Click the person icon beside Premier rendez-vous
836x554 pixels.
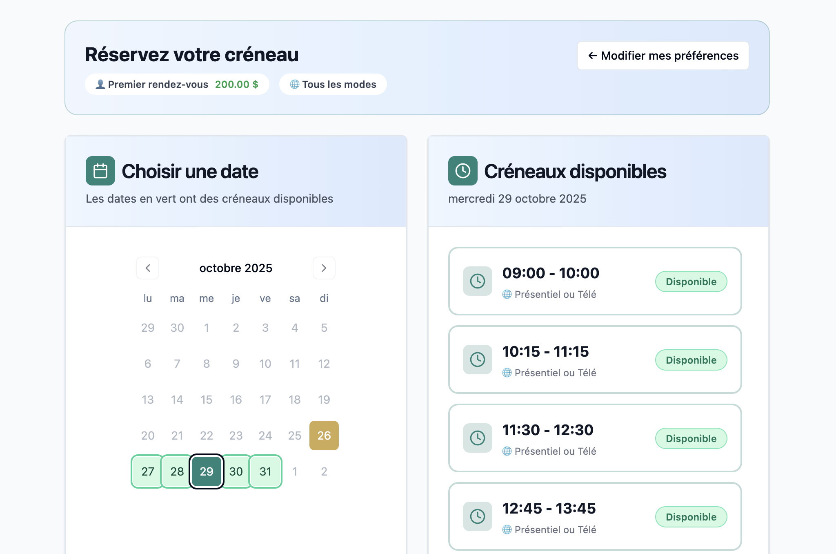pyautogui.click(x=100, y=84)
